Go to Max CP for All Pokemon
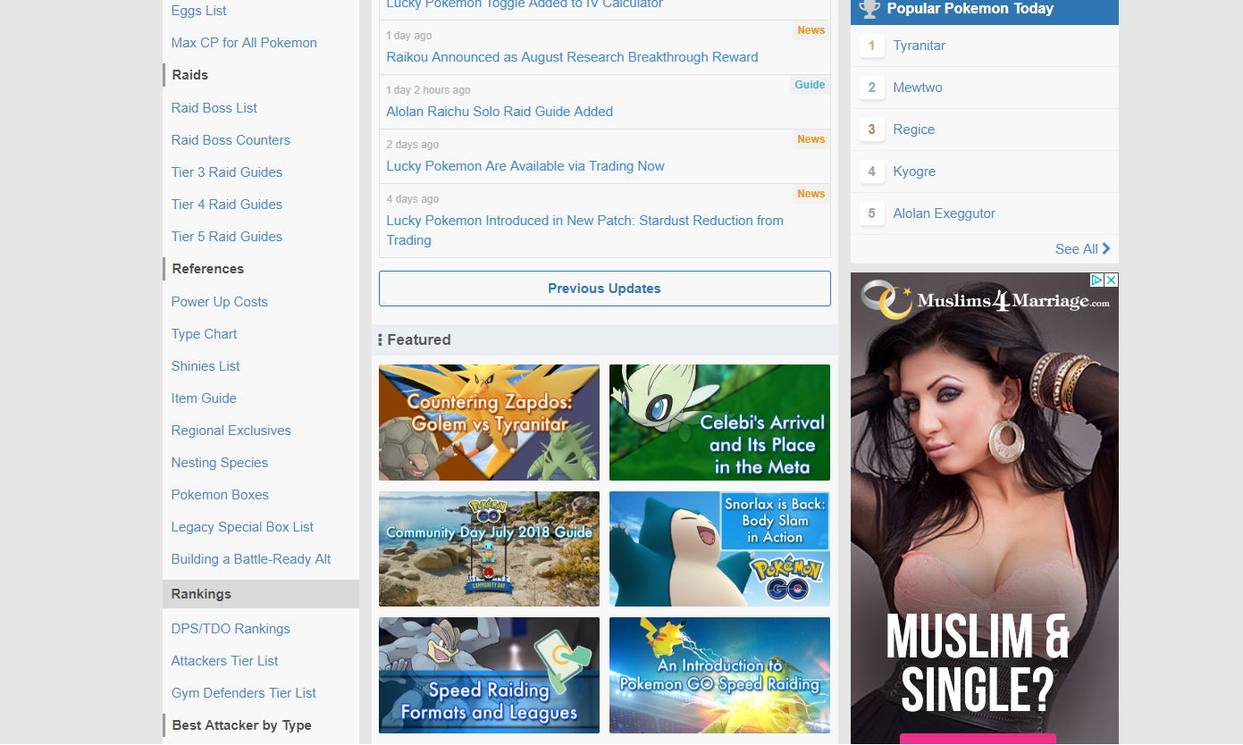Image resolution: width=1243 pixels, height=745 pixels. [x=244, y=43]
